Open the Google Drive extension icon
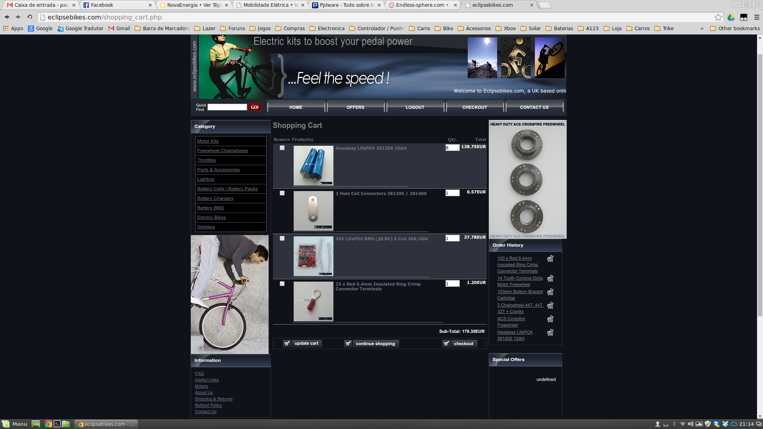This screenshot has width=763, height=429. pos(731,17)
